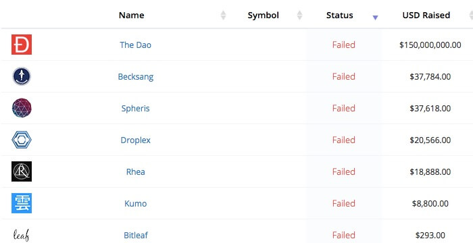Click the USD Raised column header

point(426,15)
